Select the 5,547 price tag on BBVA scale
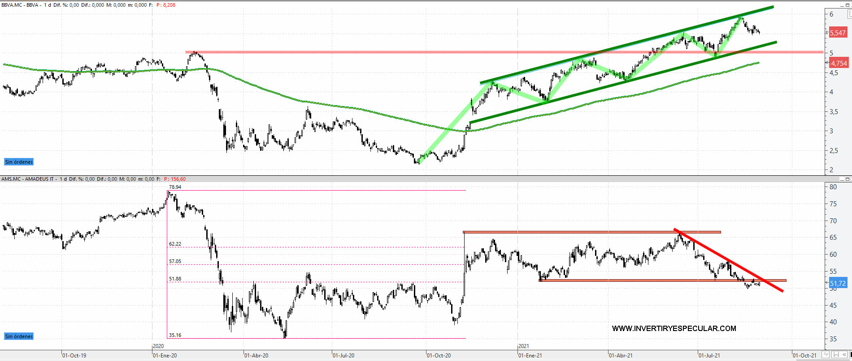 (x=837, y=33)
